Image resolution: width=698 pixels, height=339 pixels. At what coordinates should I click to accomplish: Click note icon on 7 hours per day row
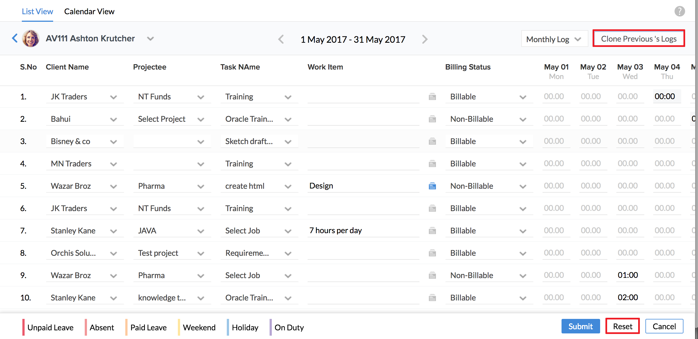[432, 231]
